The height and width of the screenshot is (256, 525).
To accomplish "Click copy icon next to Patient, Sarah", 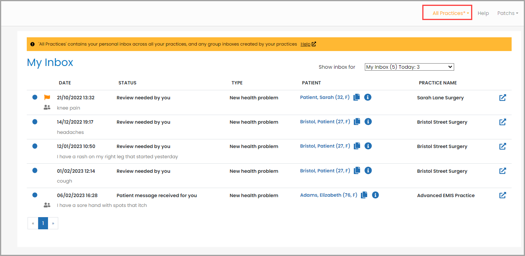I will coord(357,97).
